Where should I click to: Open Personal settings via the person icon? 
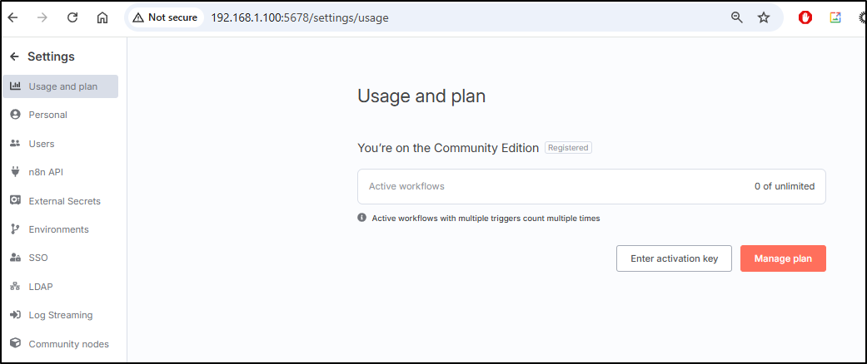pyautogui.click(x=16, y=115)
